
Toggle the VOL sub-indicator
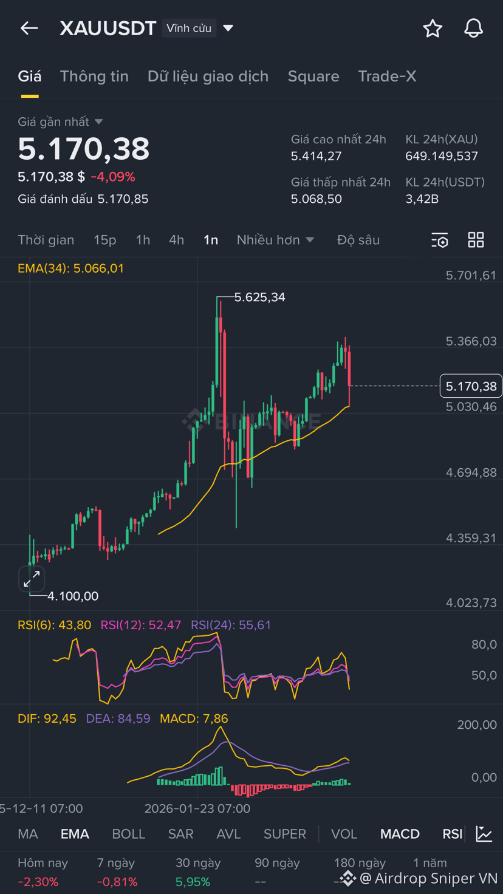click(x=344, y=834)
